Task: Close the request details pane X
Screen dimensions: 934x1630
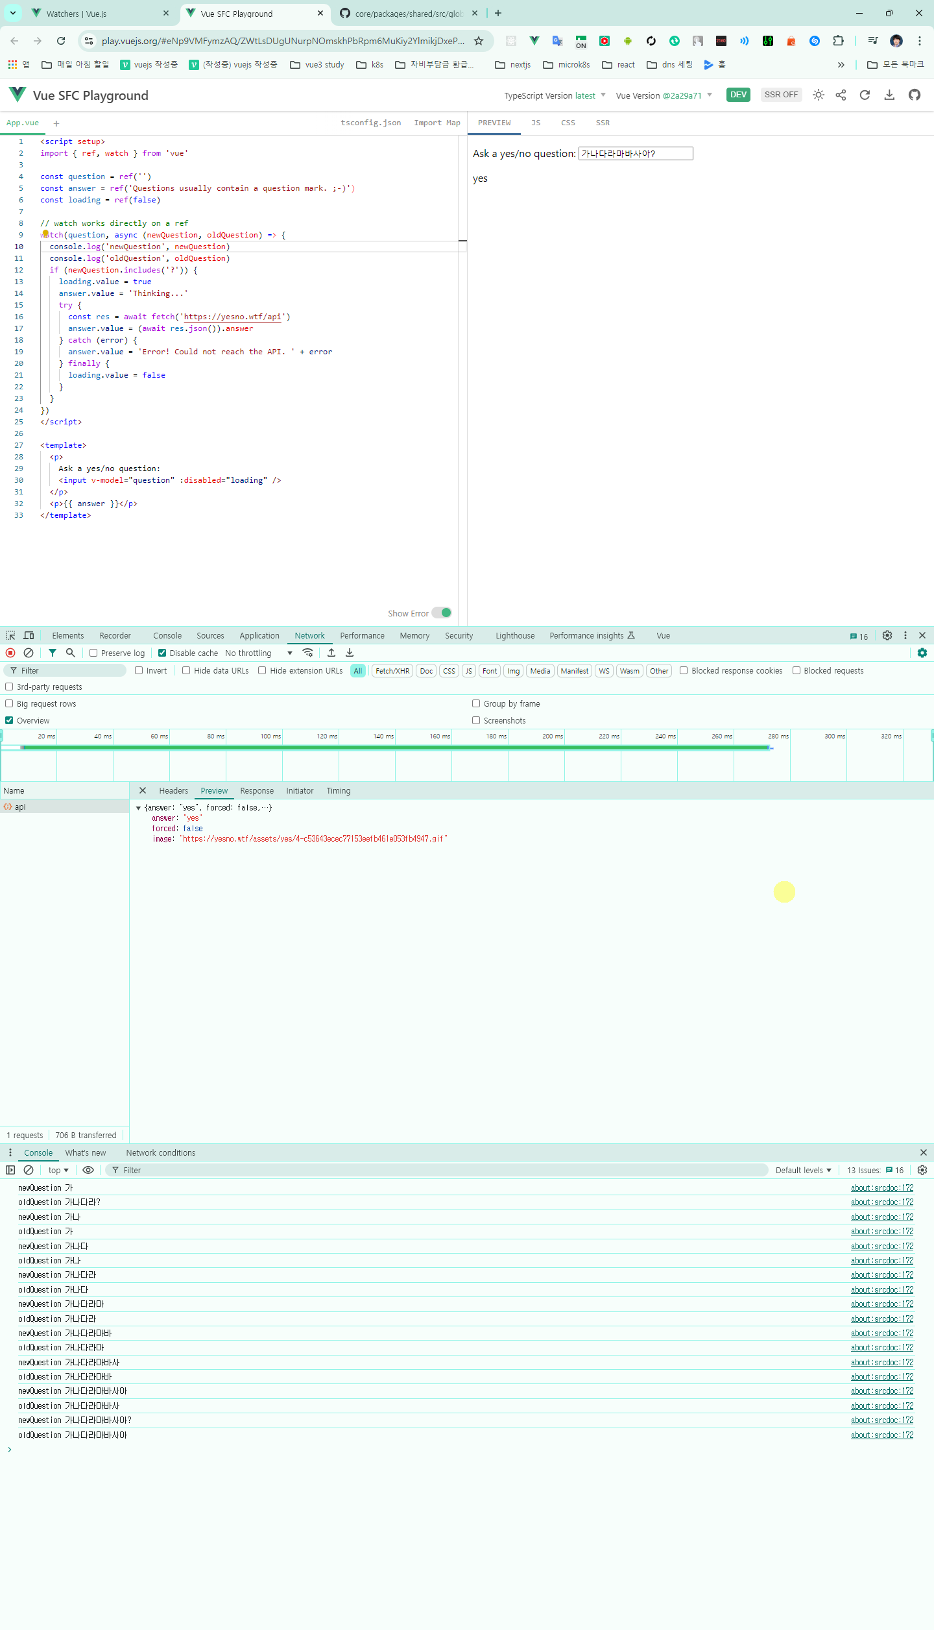Action: [x=143, y=790]
